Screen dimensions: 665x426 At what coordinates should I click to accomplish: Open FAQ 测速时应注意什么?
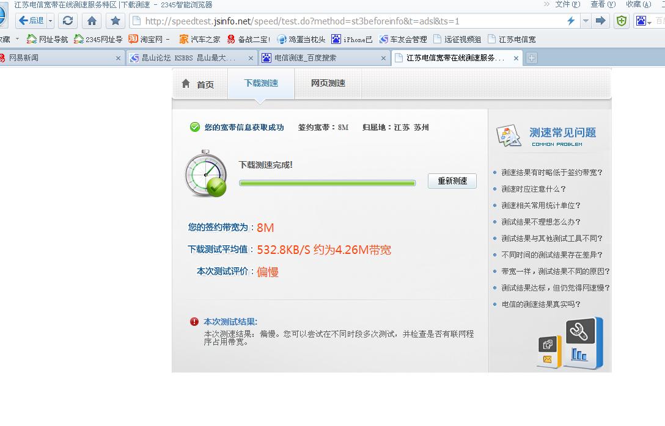(534, 189)
